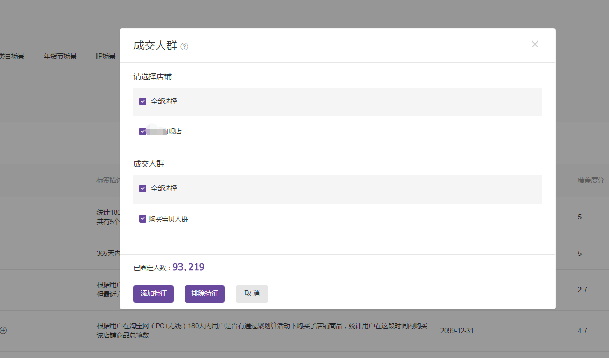
Task: Toggle the 购买宝贝人群 checkbox
Action: [x=143, y=218]
